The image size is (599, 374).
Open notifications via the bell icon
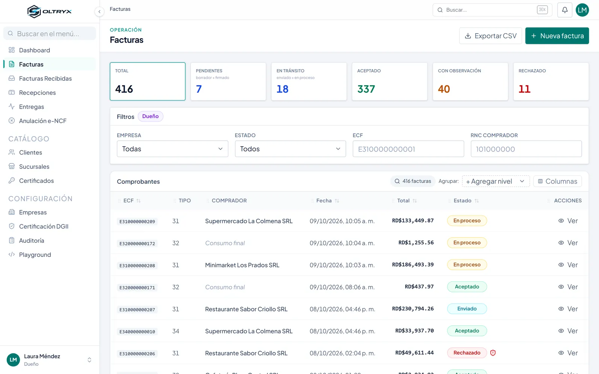click(x=565, y=10)
